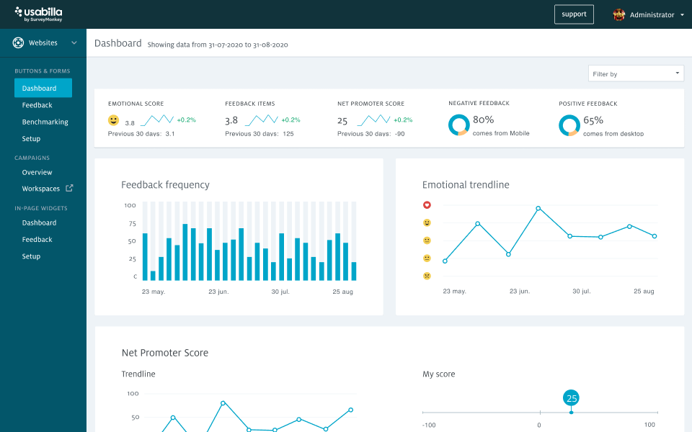Click the 'comes from desktop' text
The height and width of the screenshot is (432, 692).
pyautogui.click(x=613, y=134)
